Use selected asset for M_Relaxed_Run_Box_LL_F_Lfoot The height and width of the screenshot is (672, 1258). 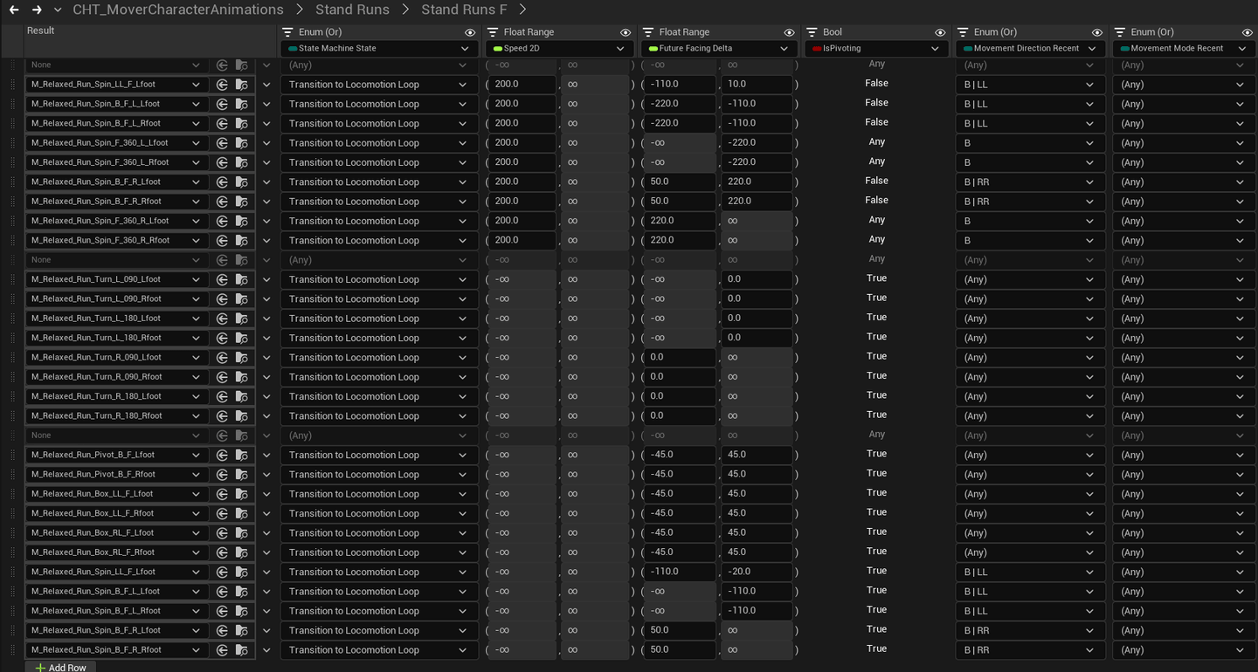tap(222, 494)
